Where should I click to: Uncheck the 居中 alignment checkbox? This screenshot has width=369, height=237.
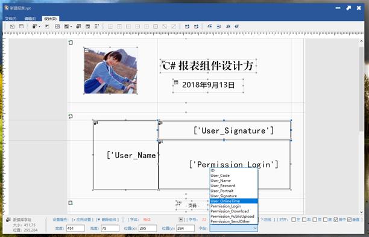[x=336, y=220]
